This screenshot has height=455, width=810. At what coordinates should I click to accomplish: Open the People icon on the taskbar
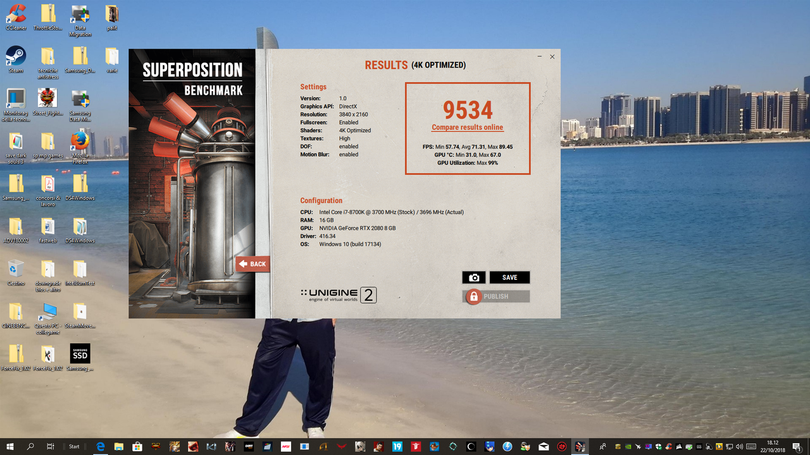[x=602, y=447]
